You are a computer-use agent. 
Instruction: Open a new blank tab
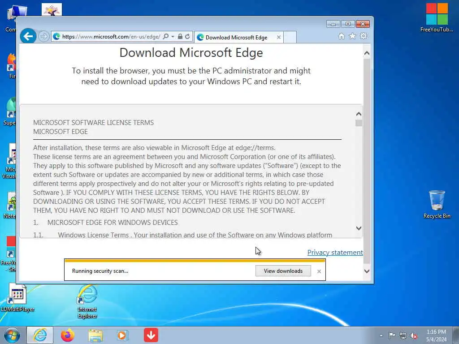(290, 38)
